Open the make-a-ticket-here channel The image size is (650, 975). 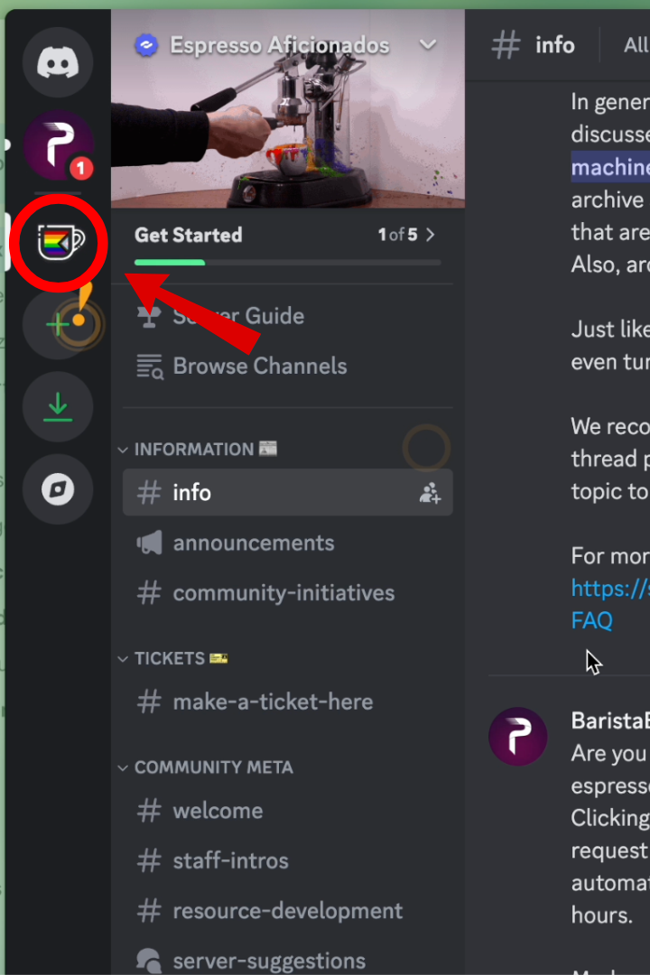pos(287,702)
